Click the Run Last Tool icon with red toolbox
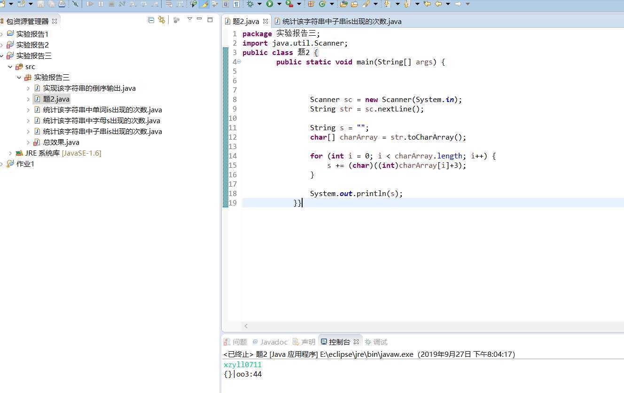Image resolution: width=624 pixels, height=393 pixels. pos(289,4)
